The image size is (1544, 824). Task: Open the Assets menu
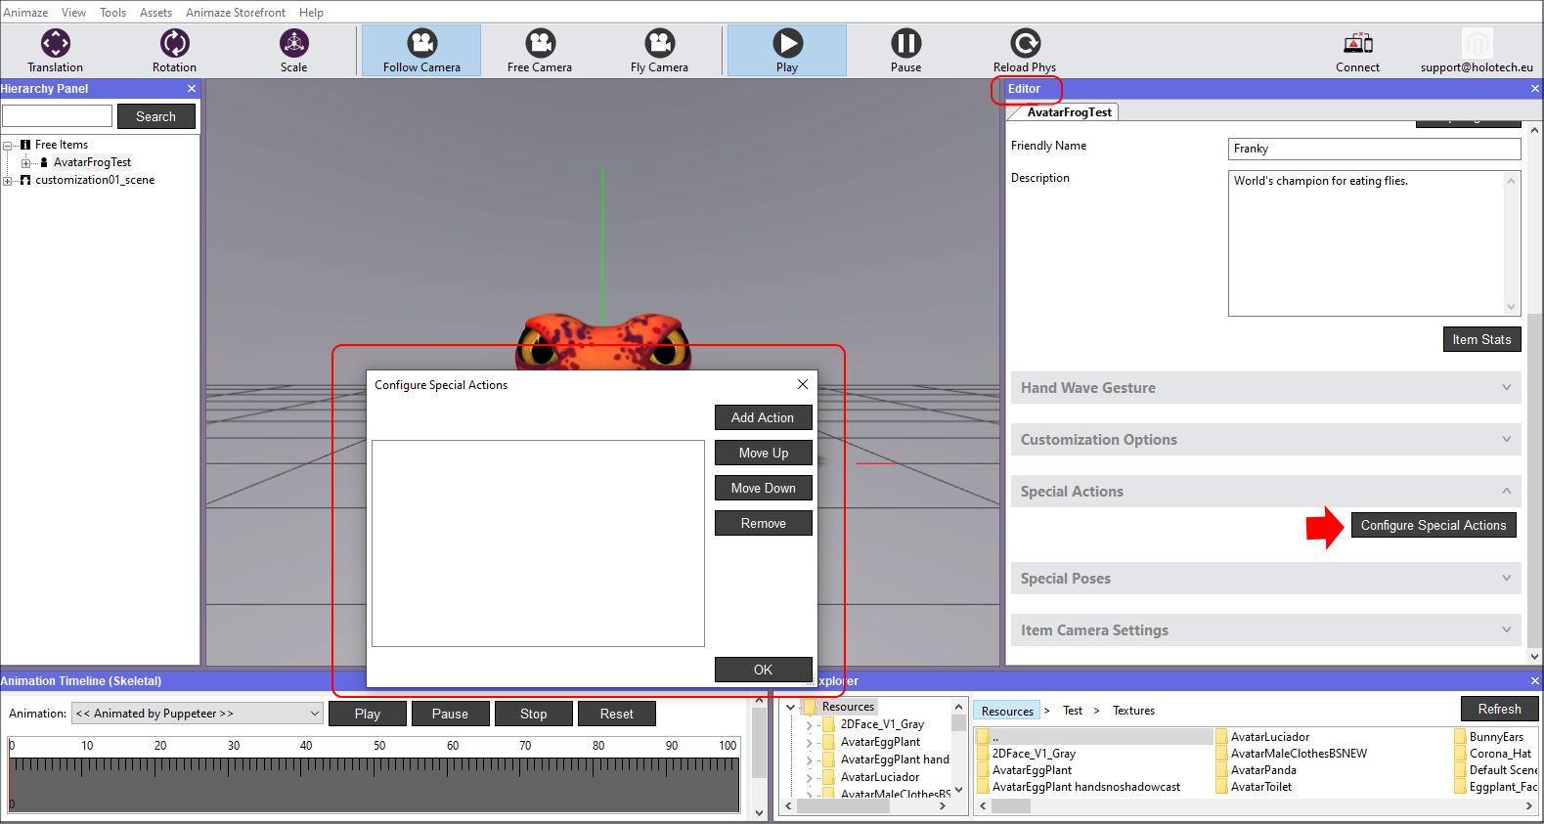pos(155,13)
